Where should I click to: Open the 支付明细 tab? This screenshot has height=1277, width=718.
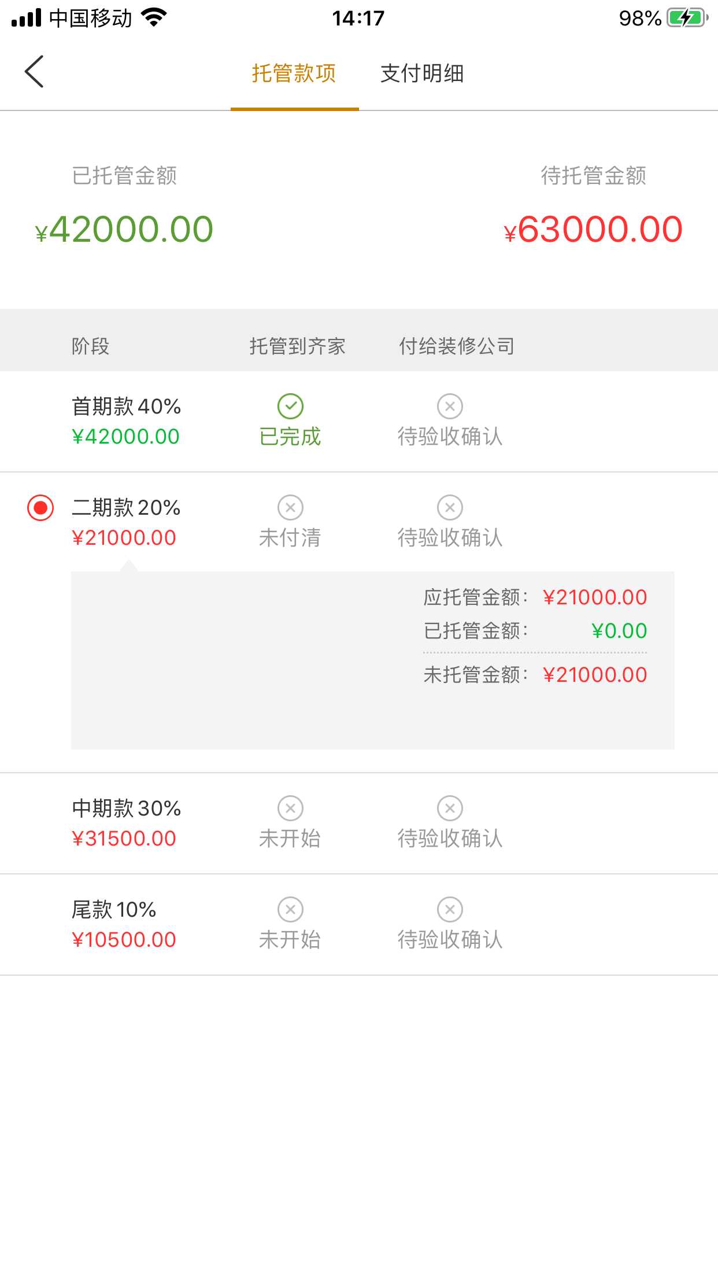click(x=422, y=73)
